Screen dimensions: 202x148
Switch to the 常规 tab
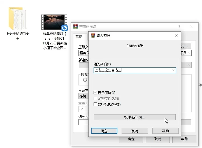(x=79, y=37)
